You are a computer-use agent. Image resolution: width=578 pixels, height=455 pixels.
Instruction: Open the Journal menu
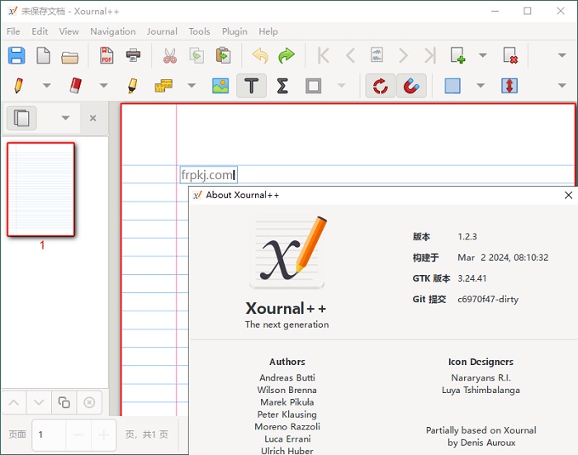[162, 31]
